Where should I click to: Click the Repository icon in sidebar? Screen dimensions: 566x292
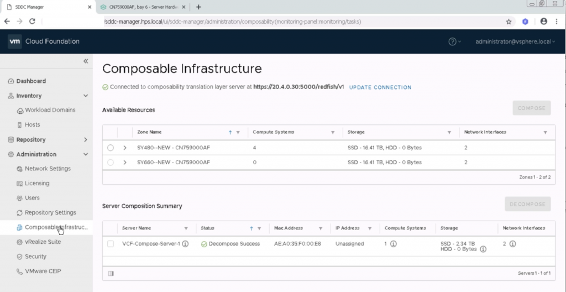[x=11, y=139]
